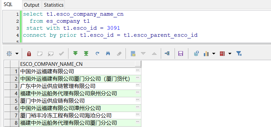
Task: Open Find with the binoculars icon
Action: click(x=108, y=53)
